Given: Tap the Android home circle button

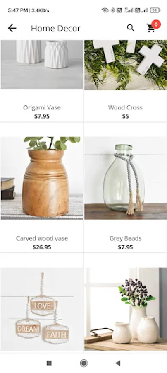Looking at the screenshot, I should click(x=83, y=363).
